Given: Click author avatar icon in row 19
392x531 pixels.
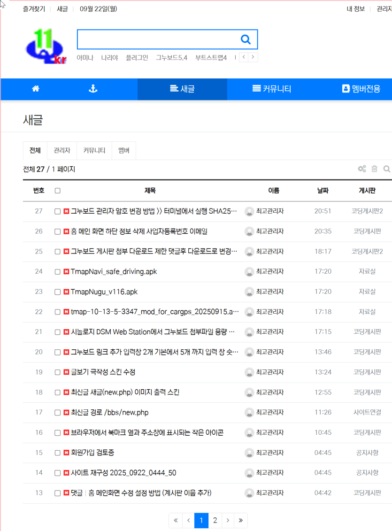Looking at the screenshot, I should pos(249,372).
